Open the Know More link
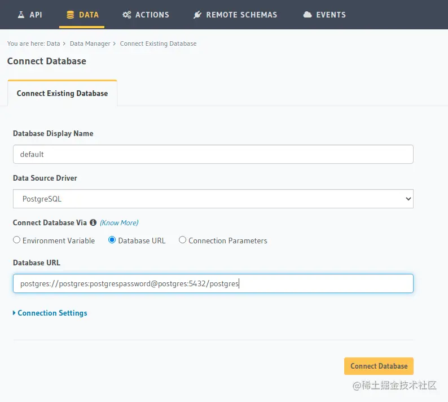The width and height of the screenshot is (448, 402). 119,222
